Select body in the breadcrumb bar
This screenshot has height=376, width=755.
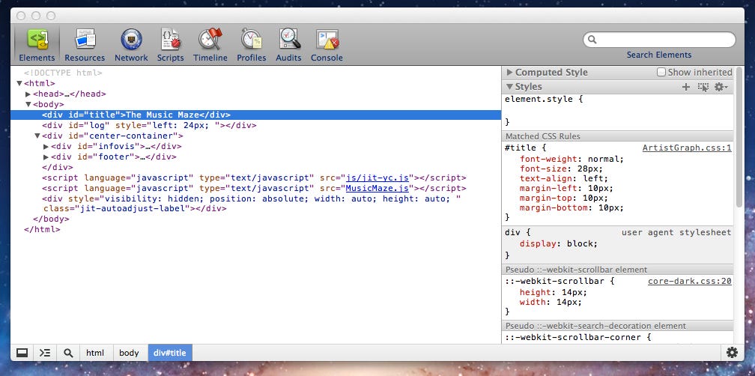[129, 353]
